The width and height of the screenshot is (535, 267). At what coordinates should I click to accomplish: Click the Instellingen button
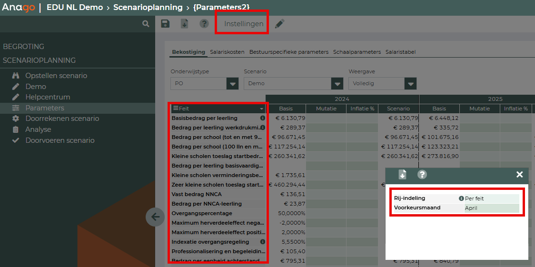244,24
